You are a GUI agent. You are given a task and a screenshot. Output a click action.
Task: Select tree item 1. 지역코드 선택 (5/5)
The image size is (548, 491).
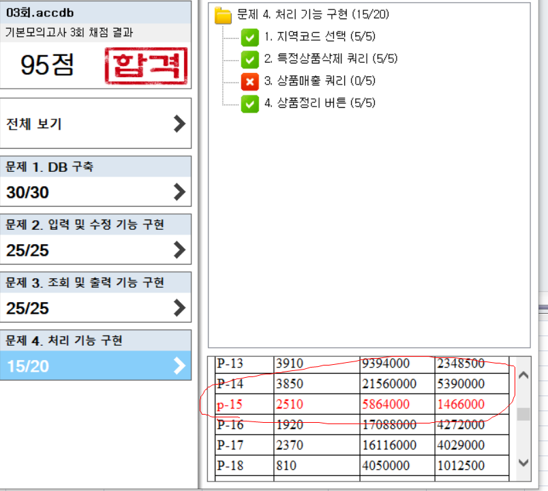coord(310,37)
